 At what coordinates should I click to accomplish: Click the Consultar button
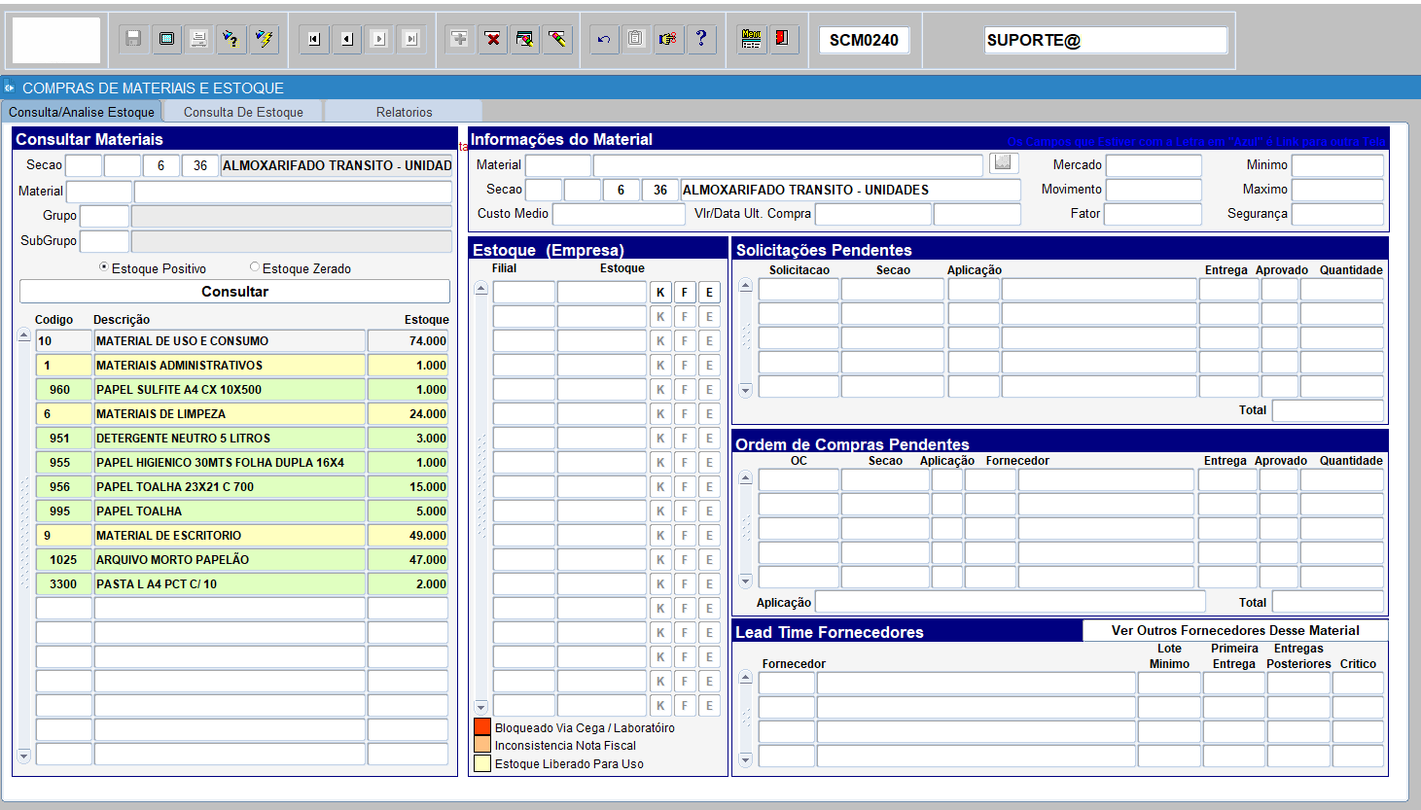(234, 292)
